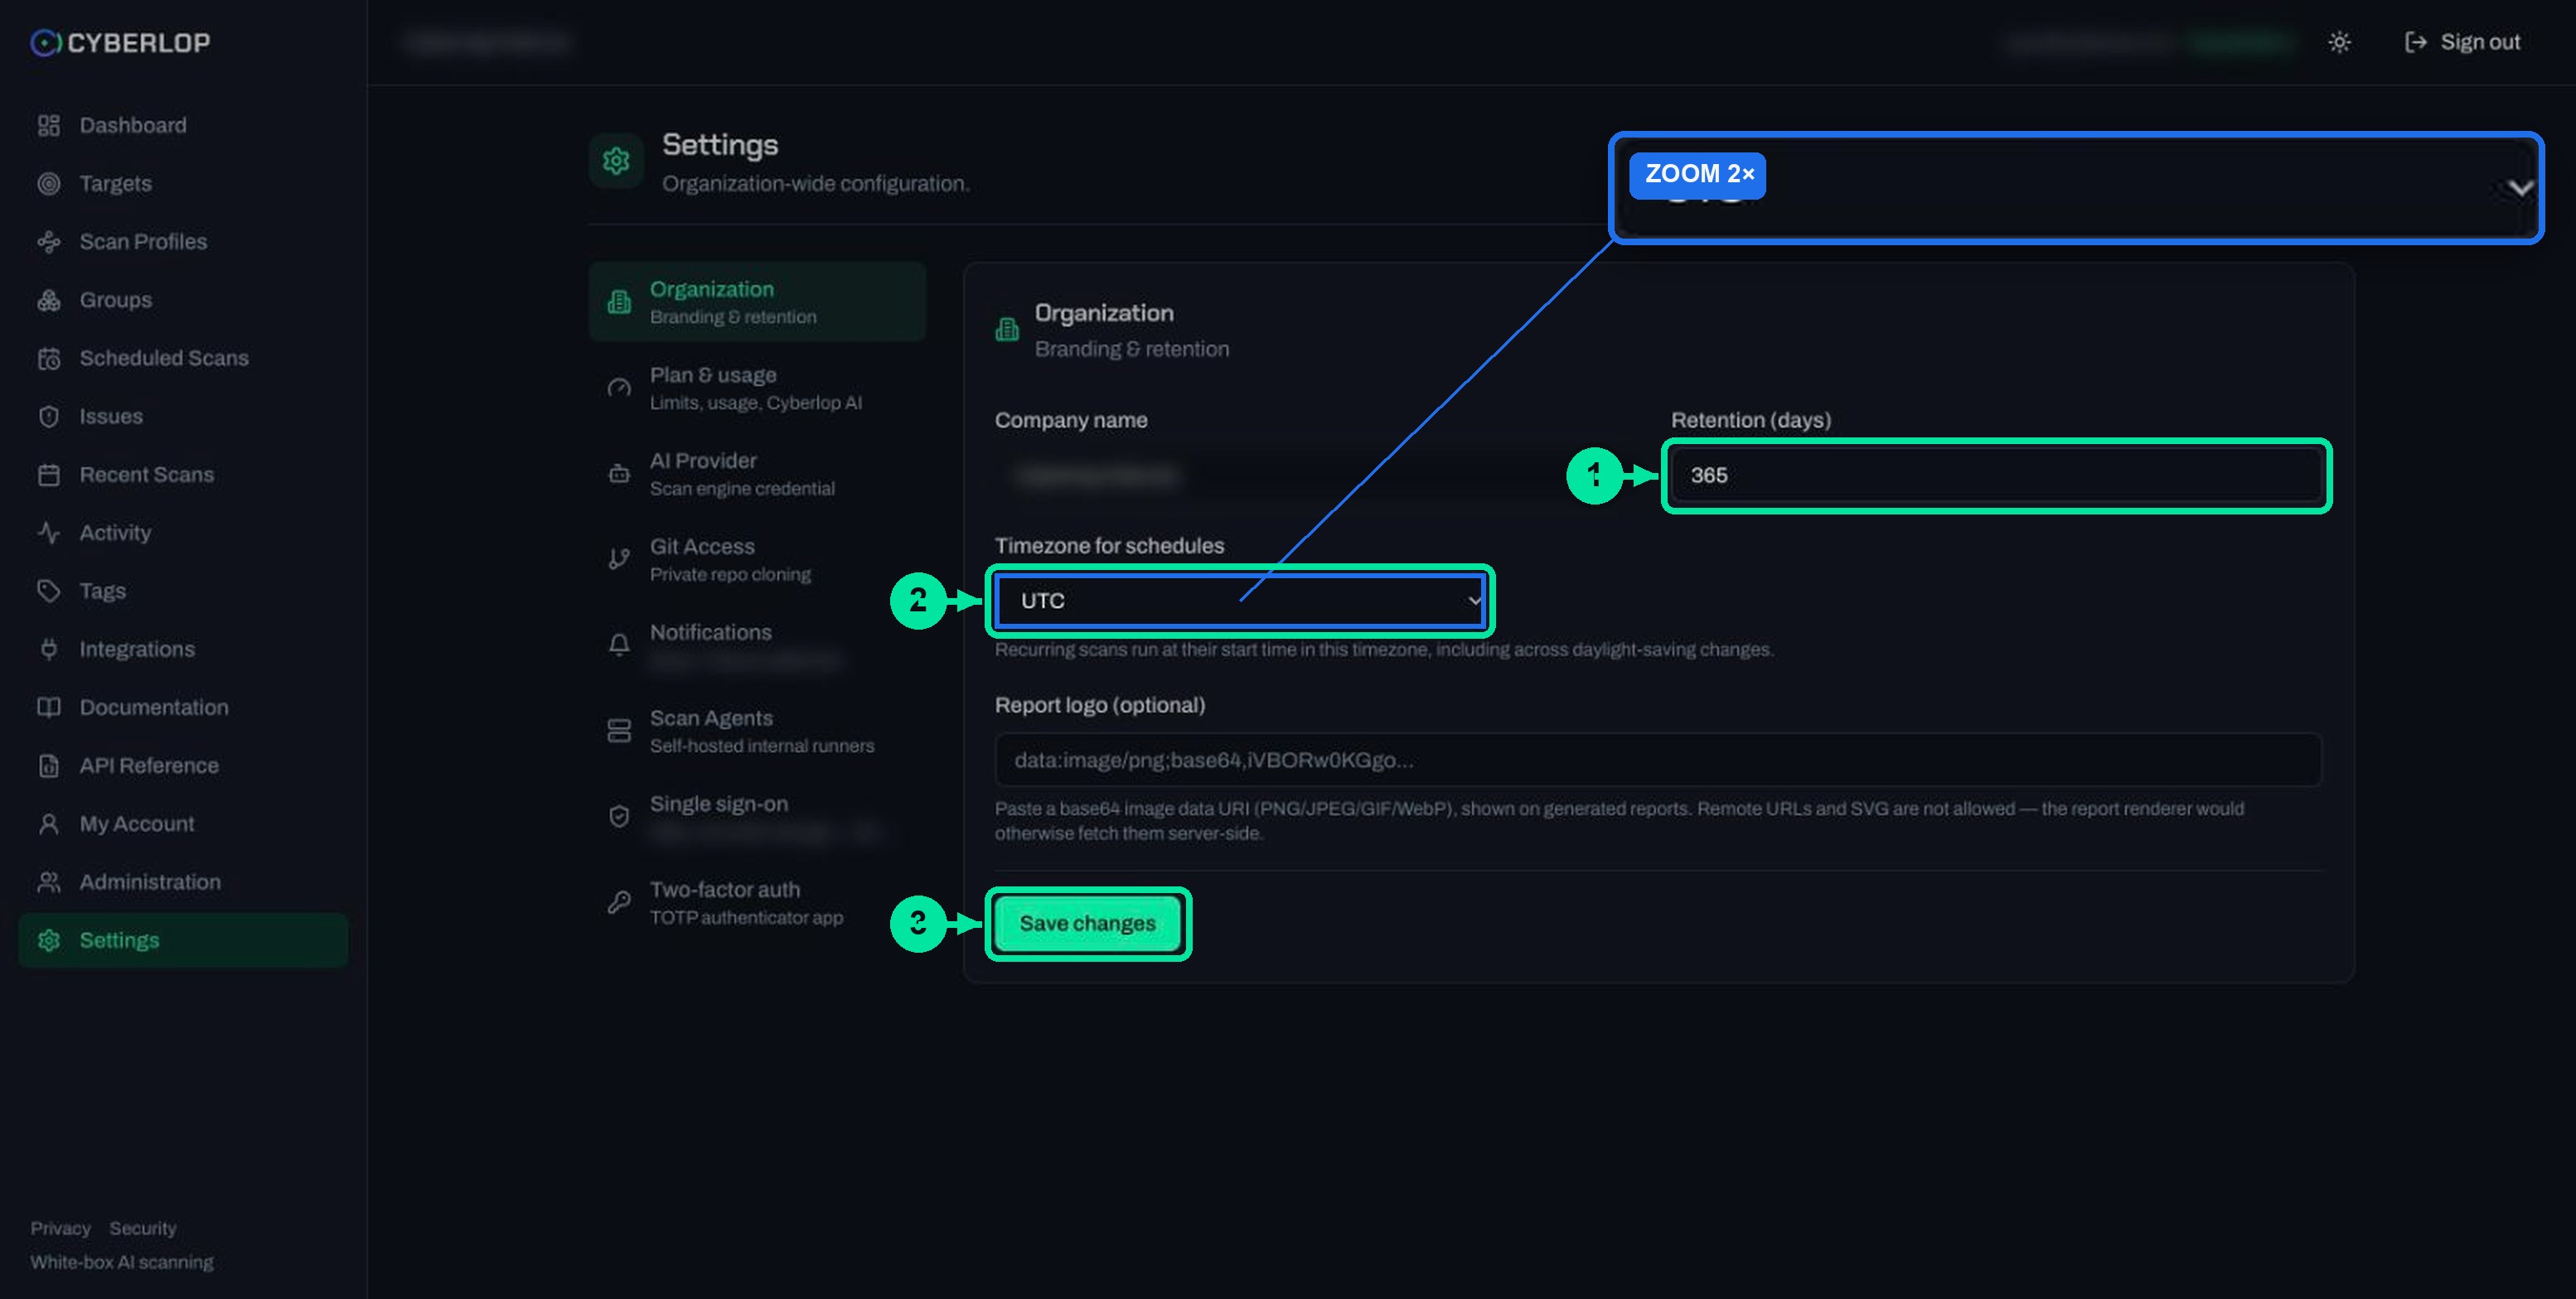This screenshot has height=1299, width=2576.
Task: Click the "White-box AI scanning" footer text
Action: [x=122, y=1262]
